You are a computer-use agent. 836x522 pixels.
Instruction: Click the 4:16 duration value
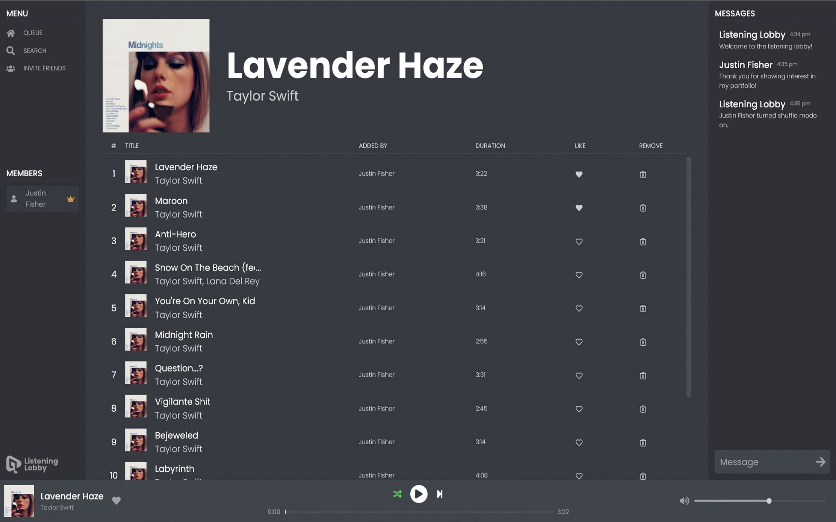click(x=481, y=274)
